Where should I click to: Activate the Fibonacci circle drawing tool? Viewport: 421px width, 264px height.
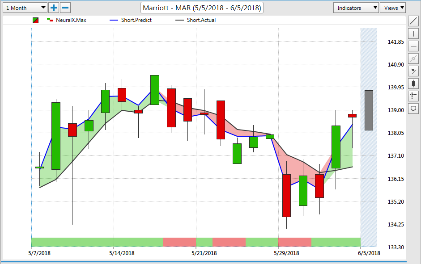[x=413, y=58]
